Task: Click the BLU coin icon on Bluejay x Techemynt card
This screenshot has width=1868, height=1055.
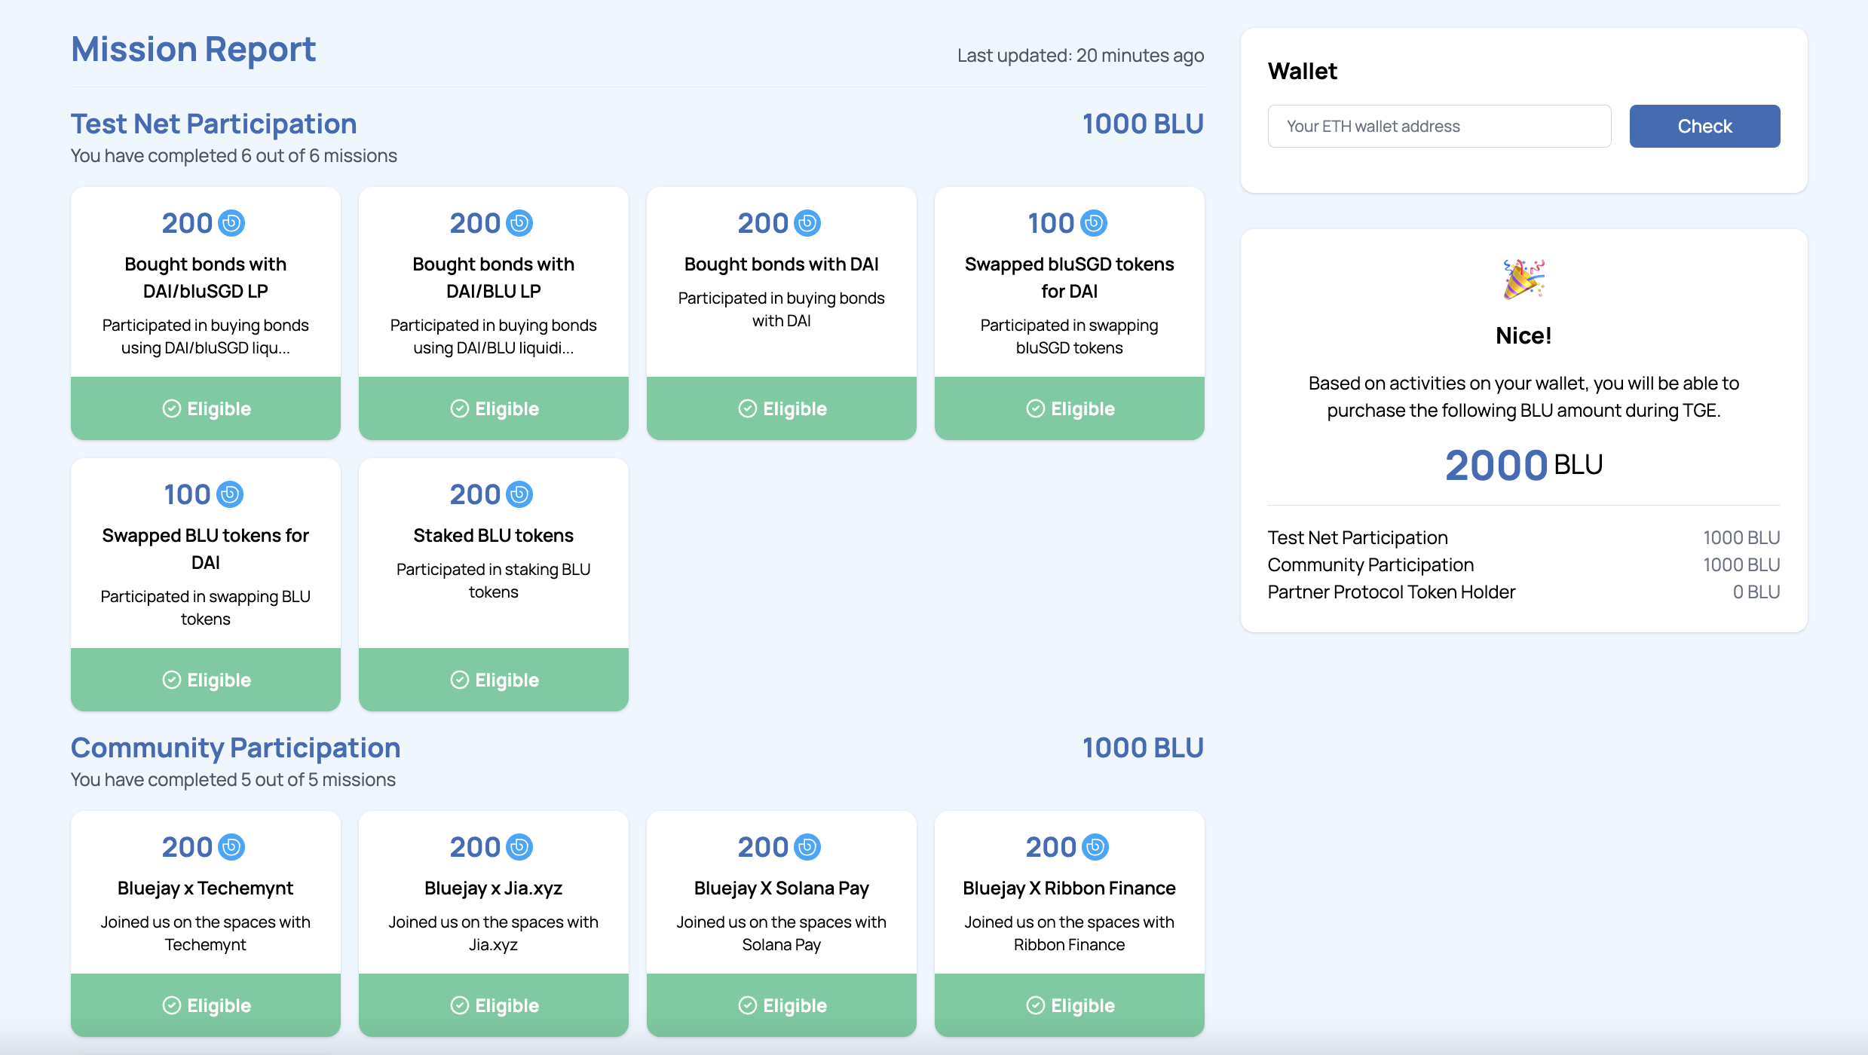Action: 231,847
